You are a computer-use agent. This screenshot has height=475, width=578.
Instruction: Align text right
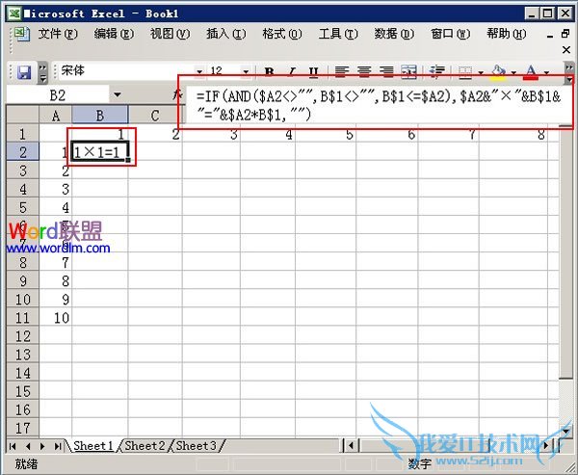tap(386, 71)
